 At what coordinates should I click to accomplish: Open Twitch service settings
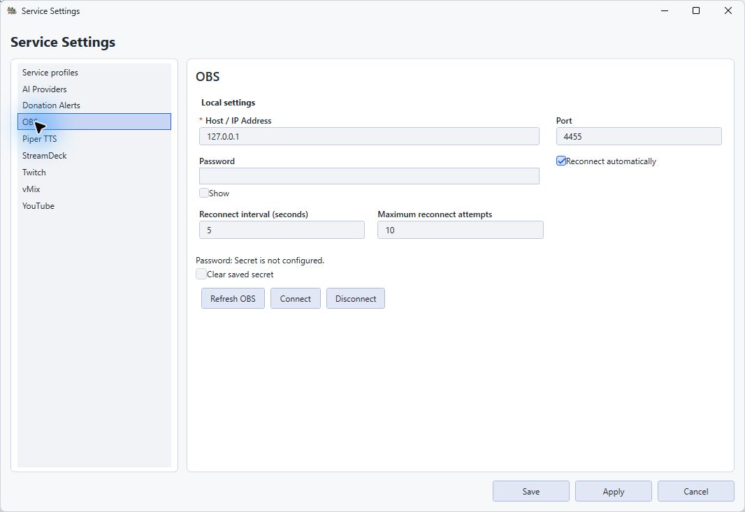94,172
